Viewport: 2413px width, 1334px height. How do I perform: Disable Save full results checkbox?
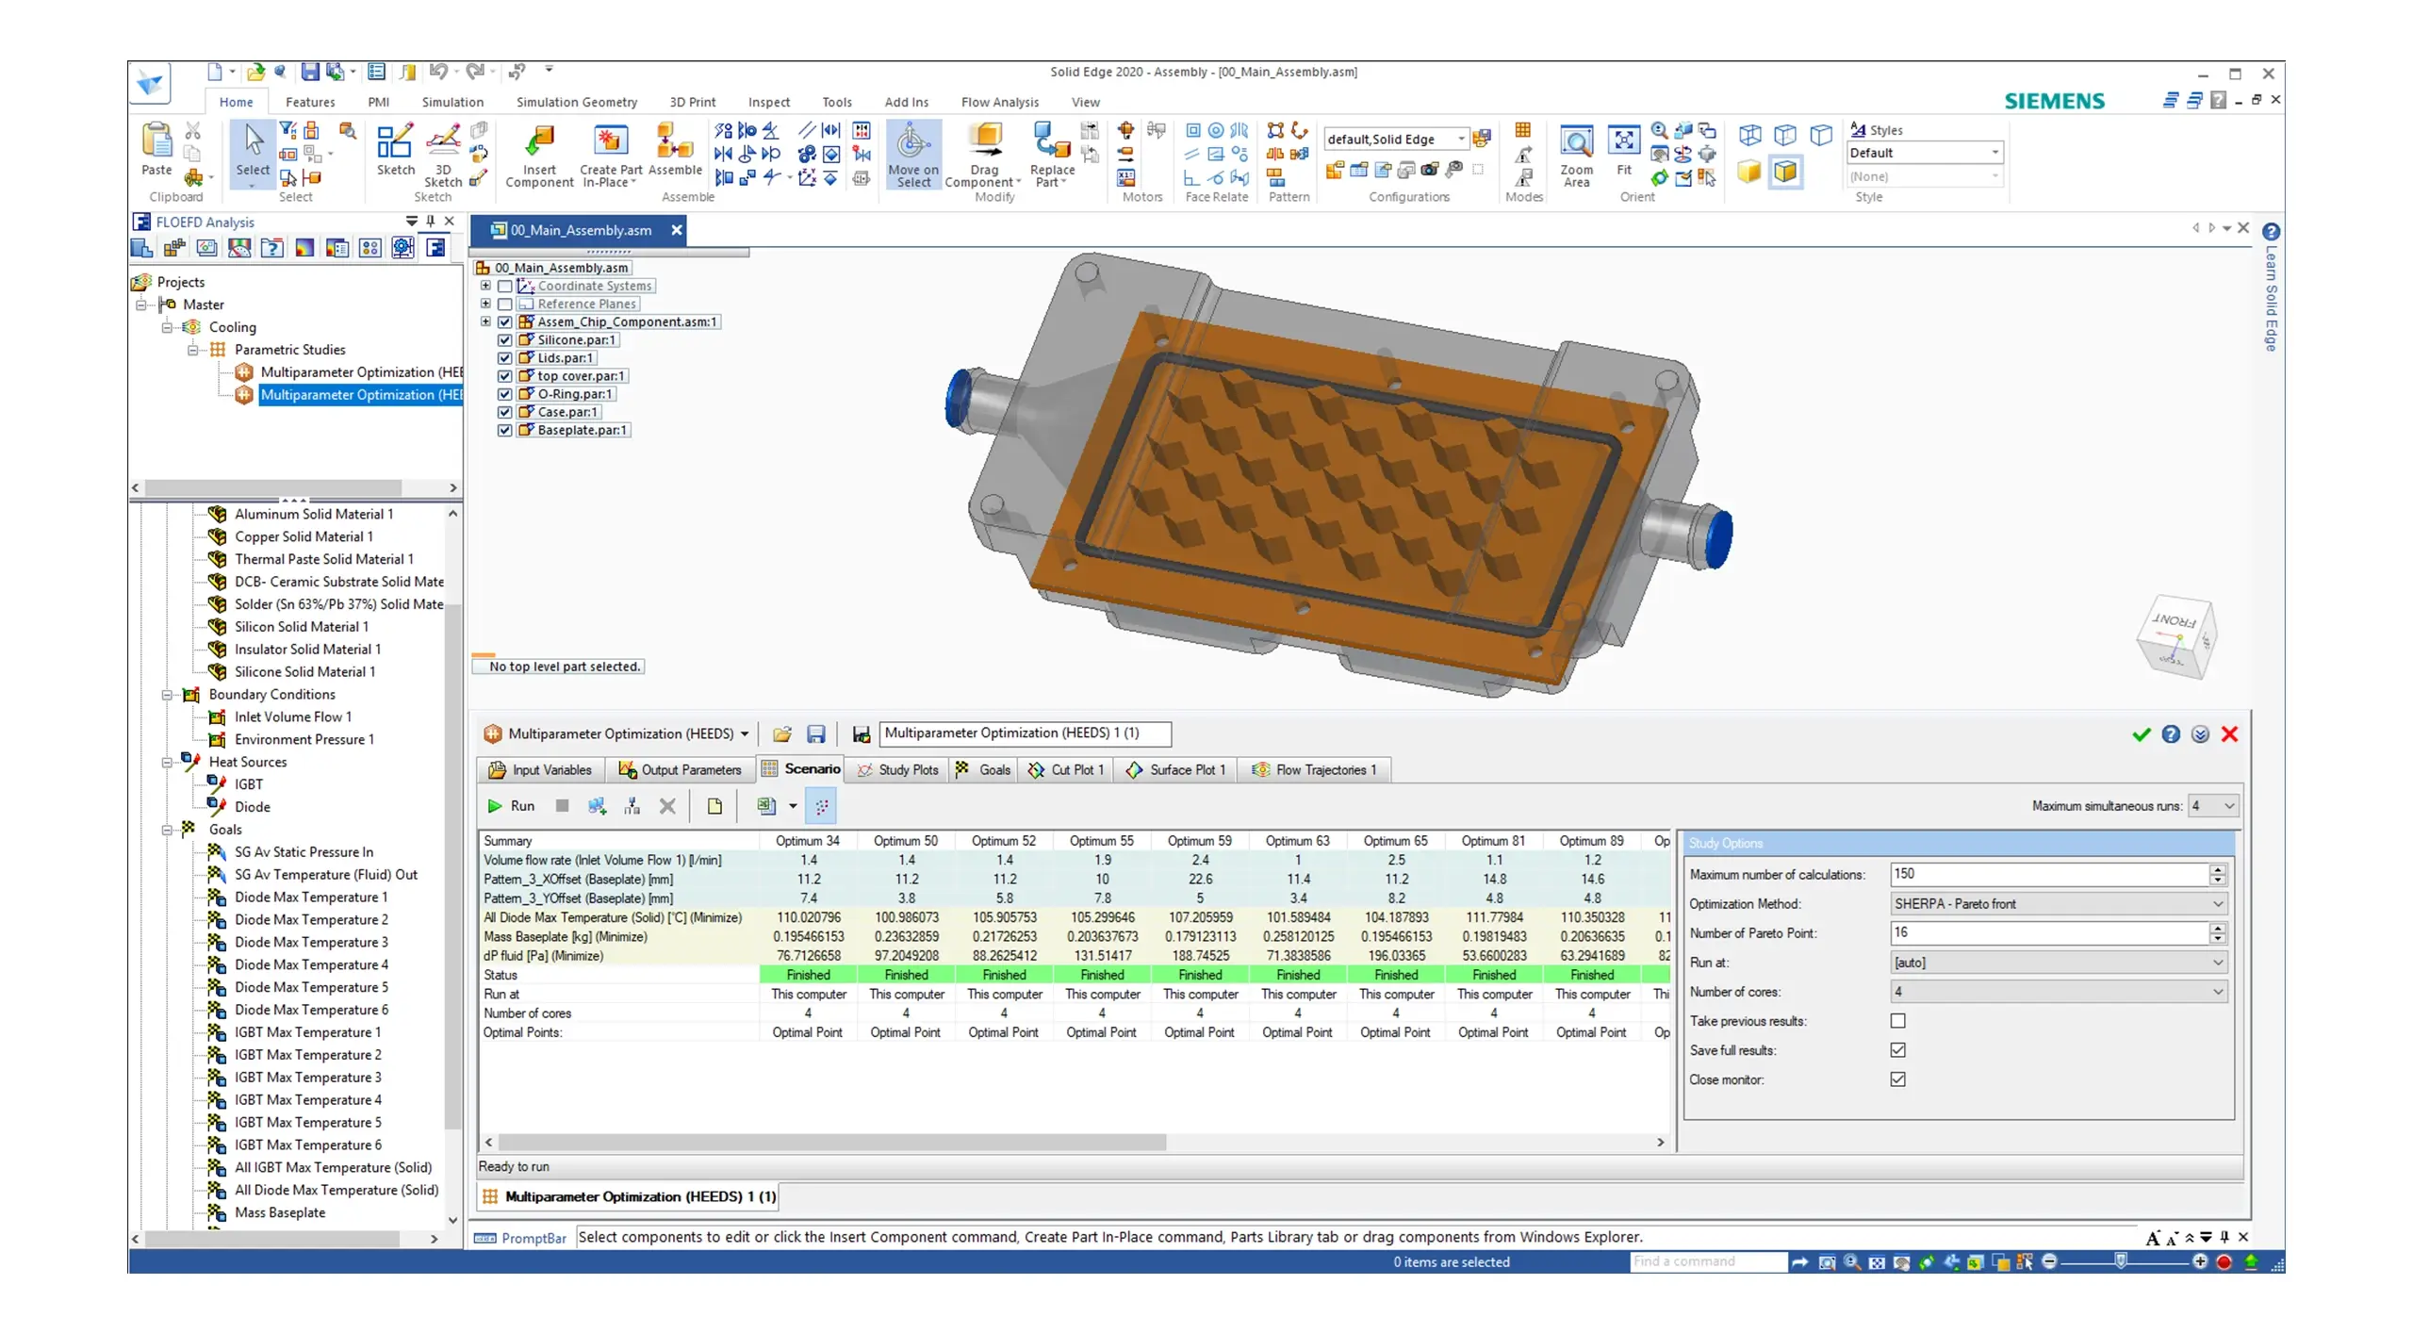(1897, 1050)
